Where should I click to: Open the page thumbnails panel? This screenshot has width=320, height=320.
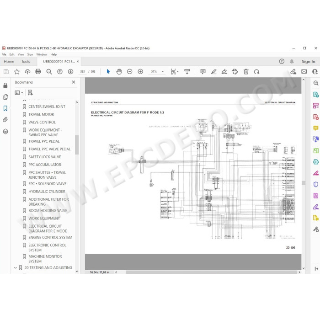point(5,97)
